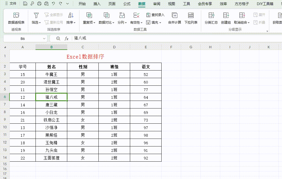Expand quick access toolbar customization arrow
Screen dimensions: 282x179
point(68,4)
